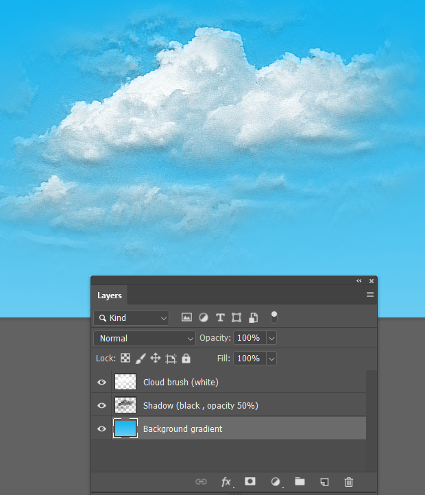Hide the Background gradient layer
This screenshot has width=425, height=495.
coord(101,428)
